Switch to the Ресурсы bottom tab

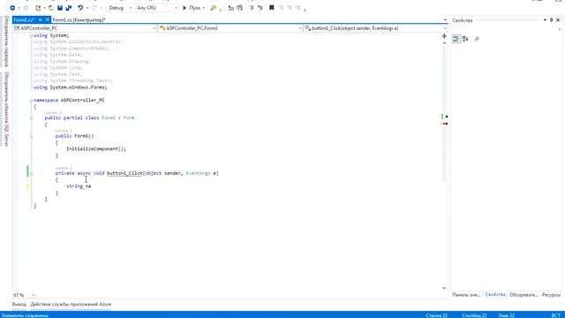551,295
